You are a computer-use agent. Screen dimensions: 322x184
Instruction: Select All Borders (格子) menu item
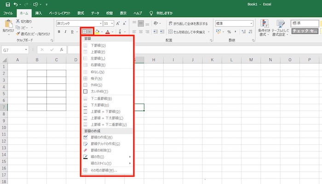(108, 78)
